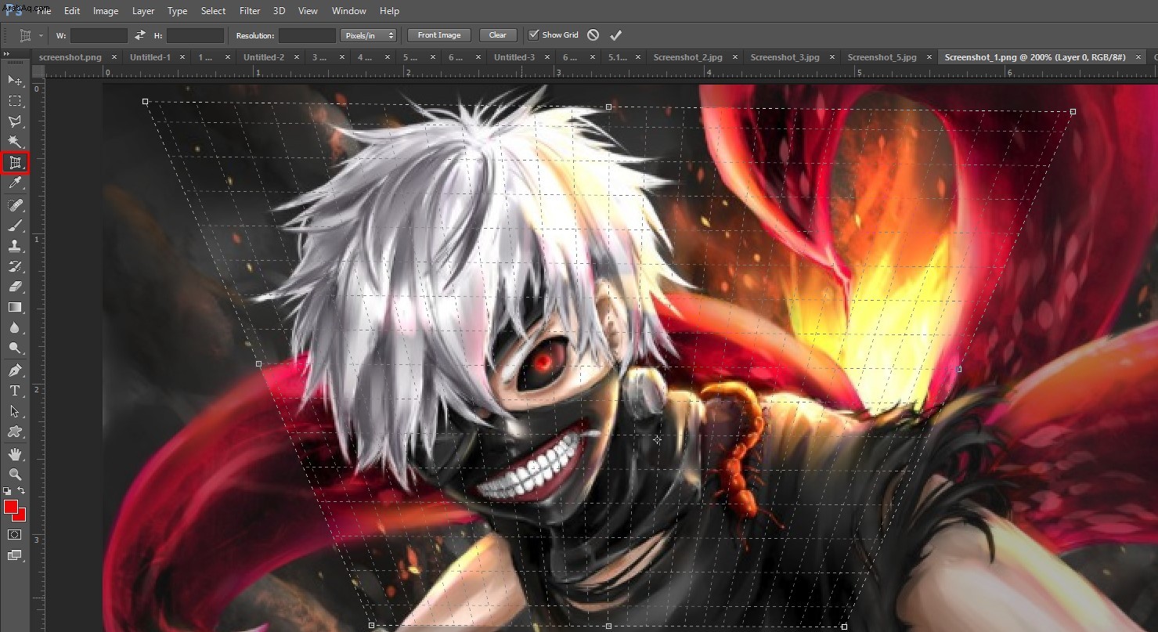
Task: Select the Path Selection tool
Action: coord(15,411)
